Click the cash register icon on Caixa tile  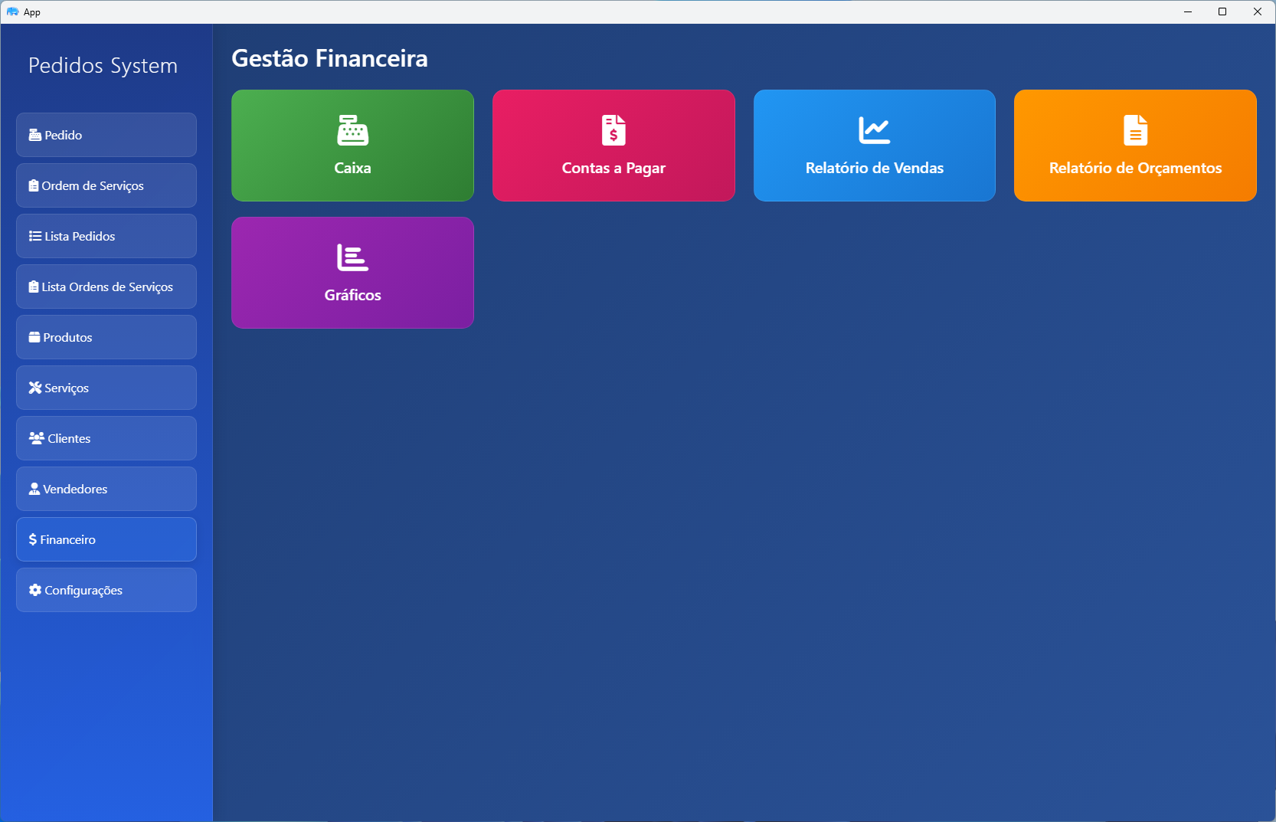pos(352,130)
